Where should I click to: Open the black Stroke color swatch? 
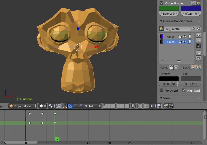point(169,79)
